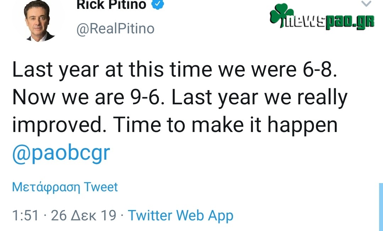
Task: Open the tweet options chevron menu
Action: (x=366, y=4)
